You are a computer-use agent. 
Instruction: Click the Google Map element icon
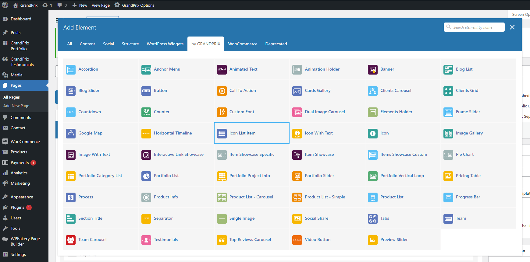point(71,134)
